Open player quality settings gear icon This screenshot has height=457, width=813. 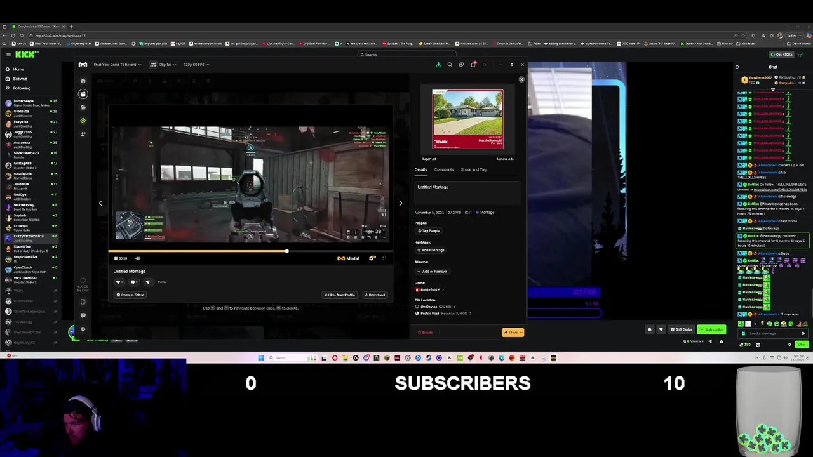372,258
